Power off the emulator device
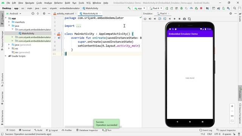242x136 pixels. point(145,19)
